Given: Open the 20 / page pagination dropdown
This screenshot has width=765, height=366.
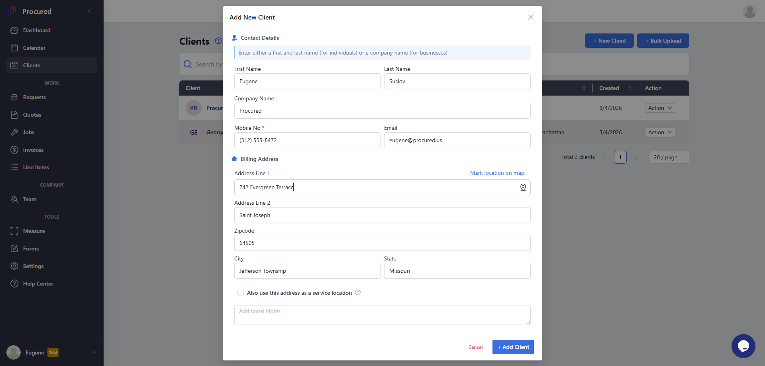Looking at the screenshot, I should click(669, 157).
